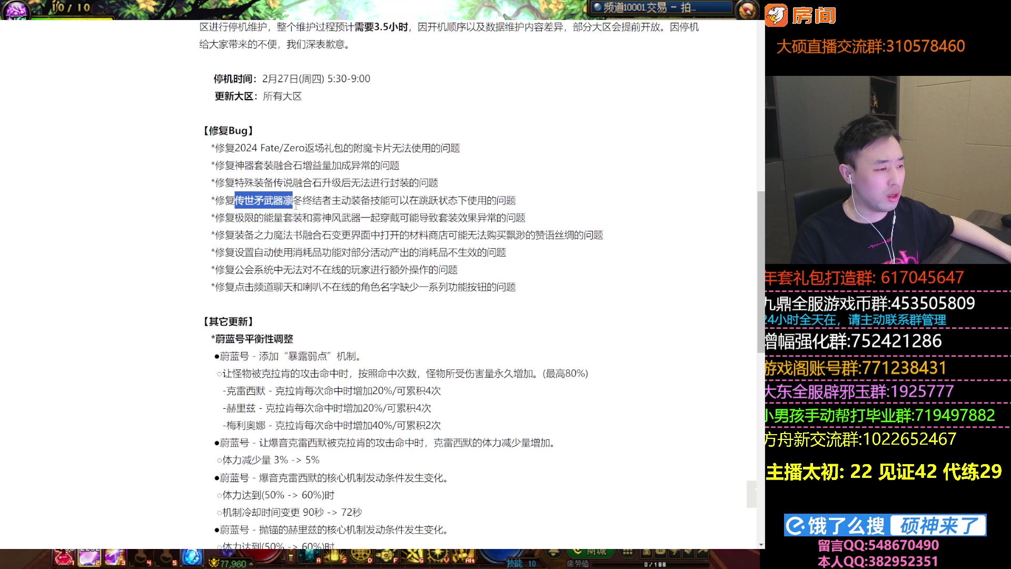Click the scrollbar down arrow of the notice page
This screenshot has width=1011, height=569.
tap(761, 544)
